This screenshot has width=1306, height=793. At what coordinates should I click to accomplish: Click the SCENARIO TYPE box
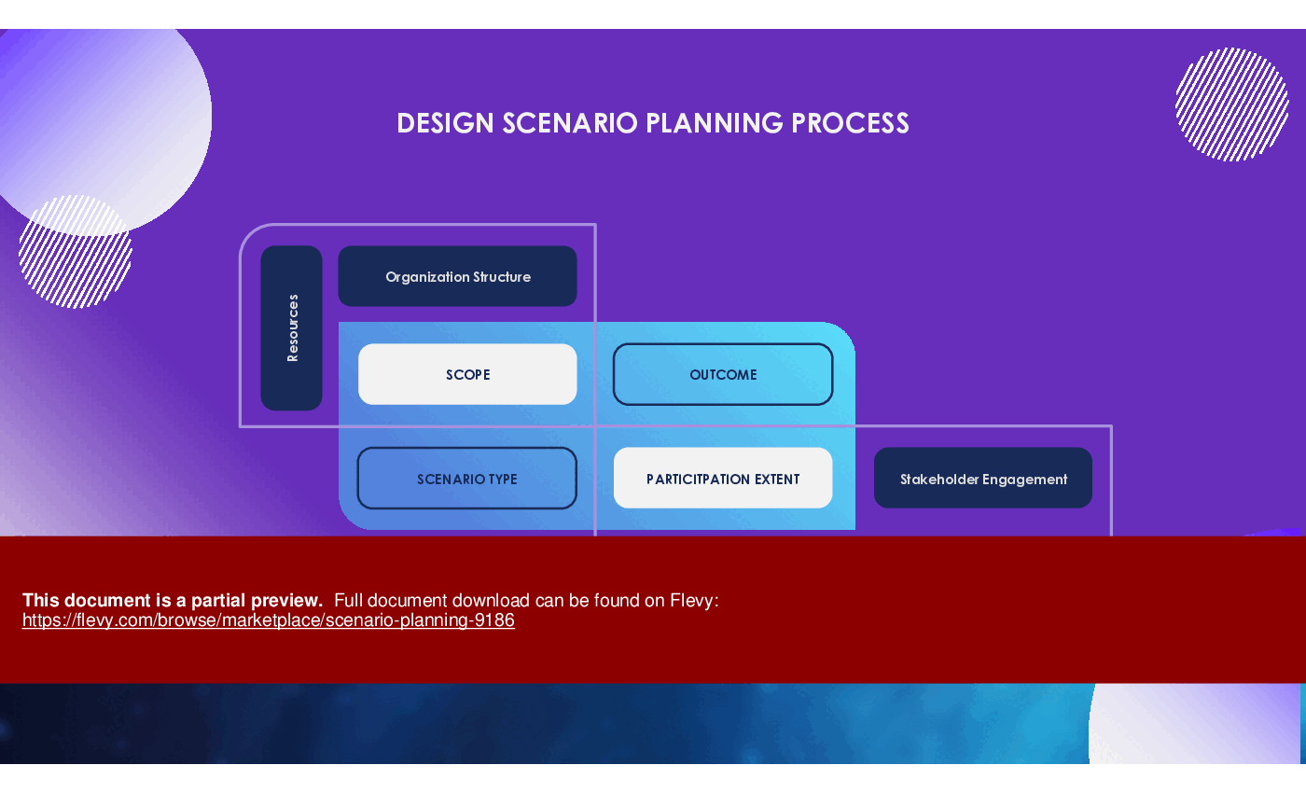coord(467,479)
